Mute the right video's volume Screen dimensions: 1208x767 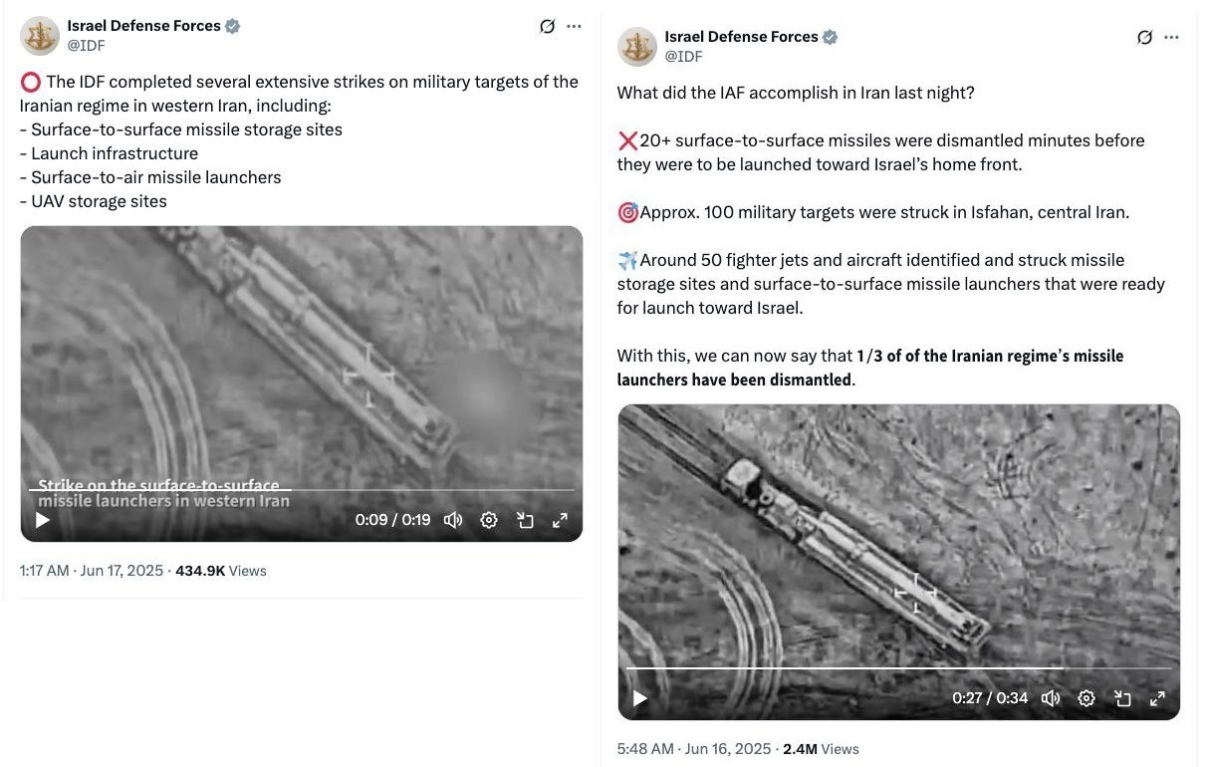coord(1051,698)
